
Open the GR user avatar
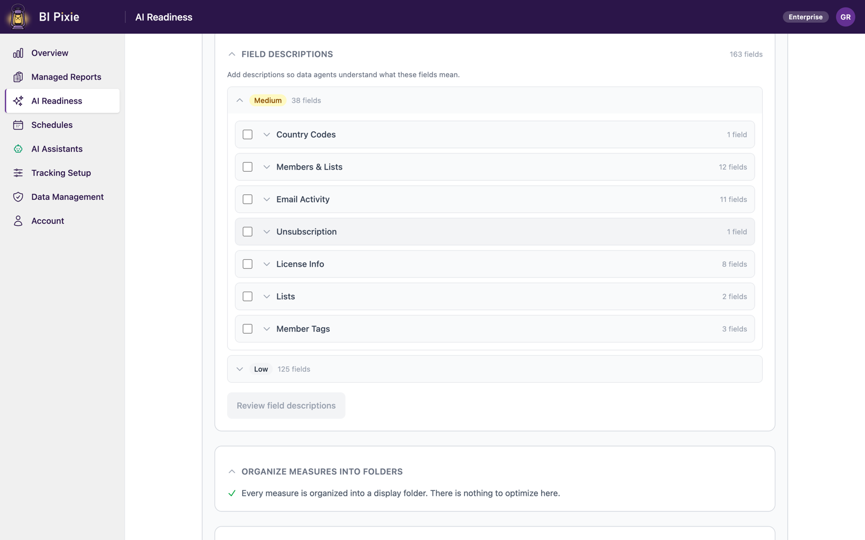tap(846, 17)
